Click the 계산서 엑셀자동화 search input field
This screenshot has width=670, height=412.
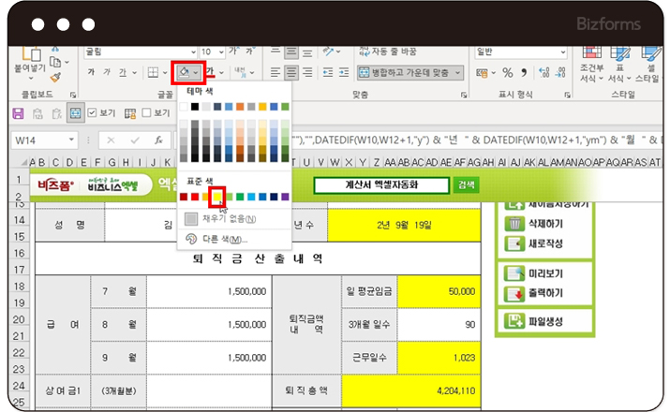(381, 184)
